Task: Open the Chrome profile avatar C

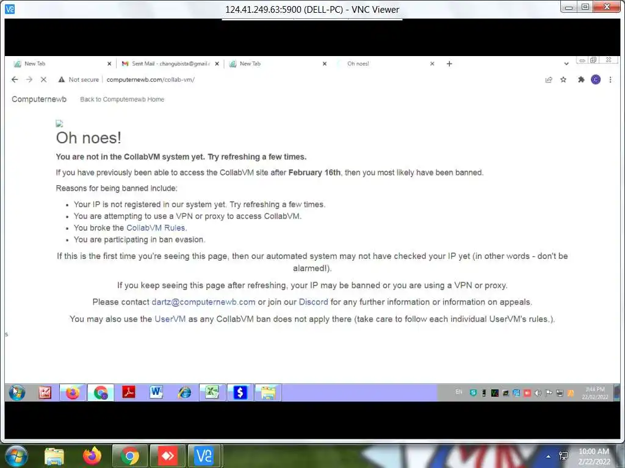Action: pyautogui.click(x=596, y=80)
